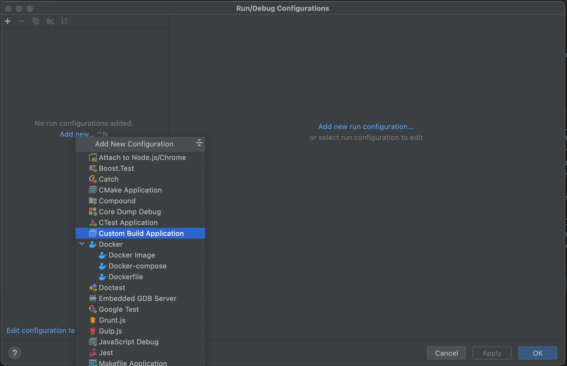Click the sort configurations alphabetically icon
Image resolution: width=567 pixels, height=366 pixels.
(64, 21)
